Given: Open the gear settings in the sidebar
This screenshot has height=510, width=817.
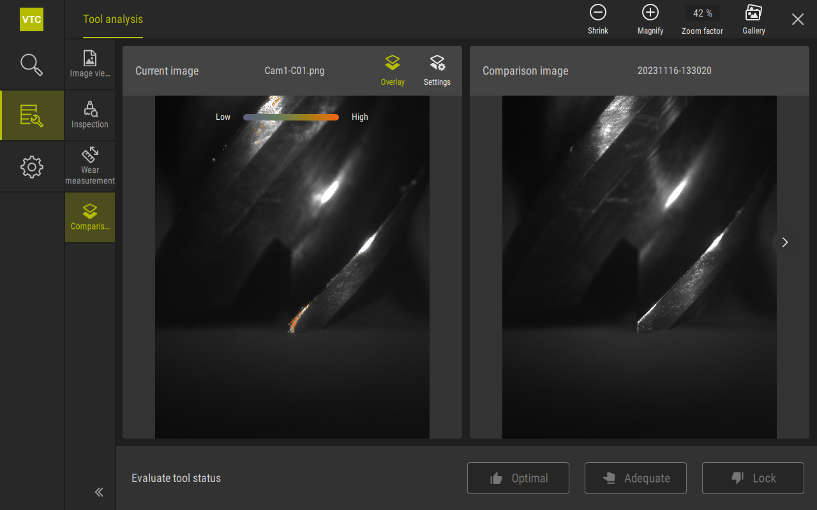Looking at the screenshot, I should [31, 167].
